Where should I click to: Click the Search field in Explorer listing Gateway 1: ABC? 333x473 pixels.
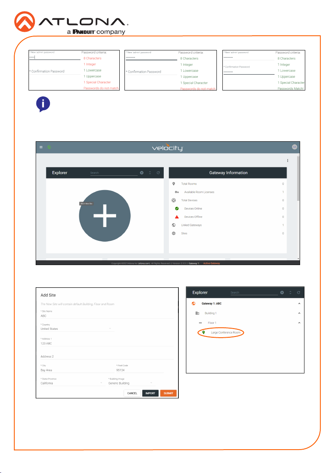coord(254,292)
